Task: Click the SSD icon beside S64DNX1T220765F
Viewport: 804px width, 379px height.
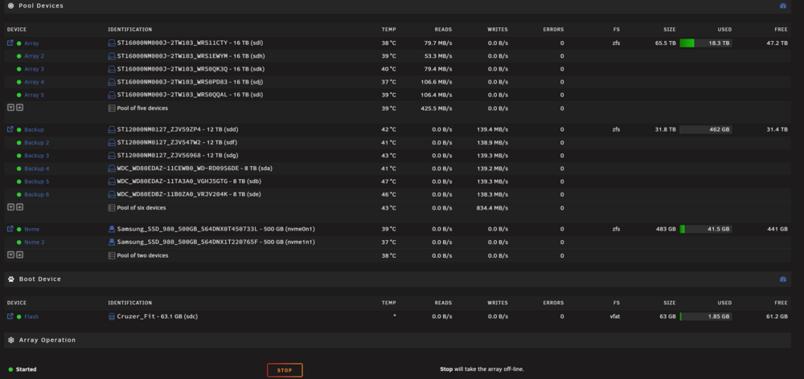Action: (112, 242)
